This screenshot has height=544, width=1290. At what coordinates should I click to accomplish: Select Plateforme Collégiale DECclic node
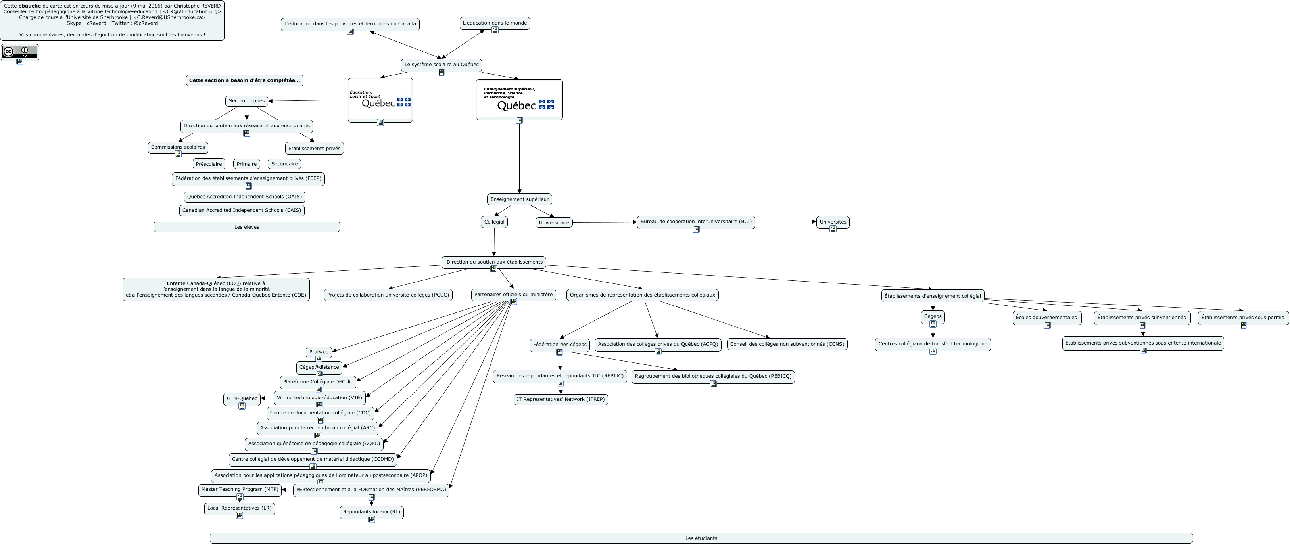coord(318,382)
